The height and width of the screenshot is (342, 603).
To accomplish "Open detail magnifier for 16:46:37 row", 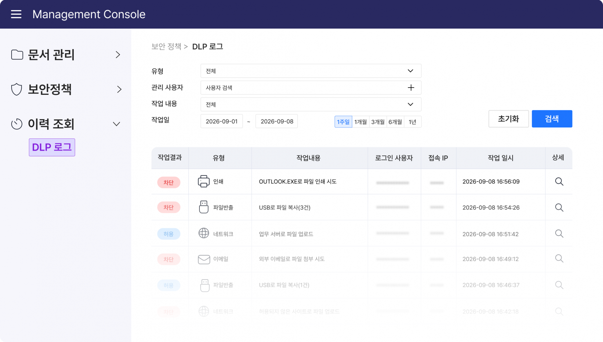I will 559,285.
